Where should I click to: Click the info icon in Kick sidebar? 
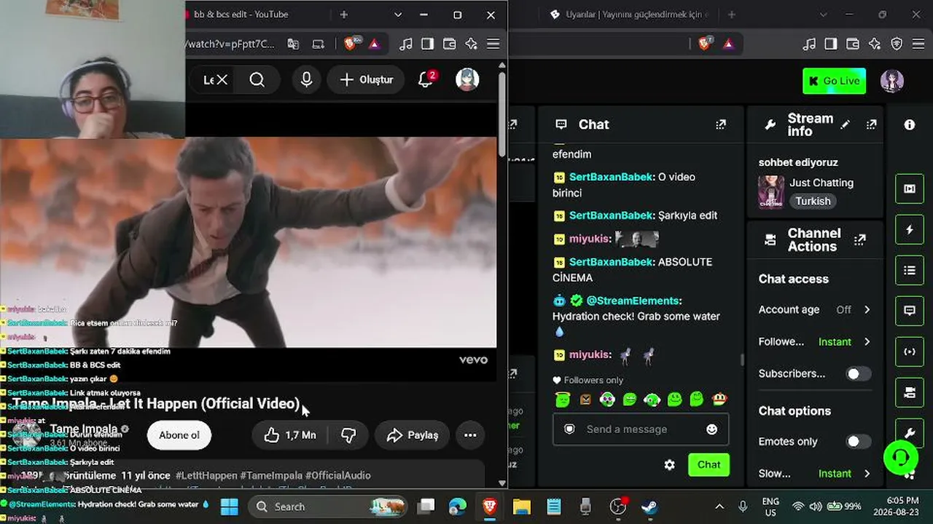(910, 124)
